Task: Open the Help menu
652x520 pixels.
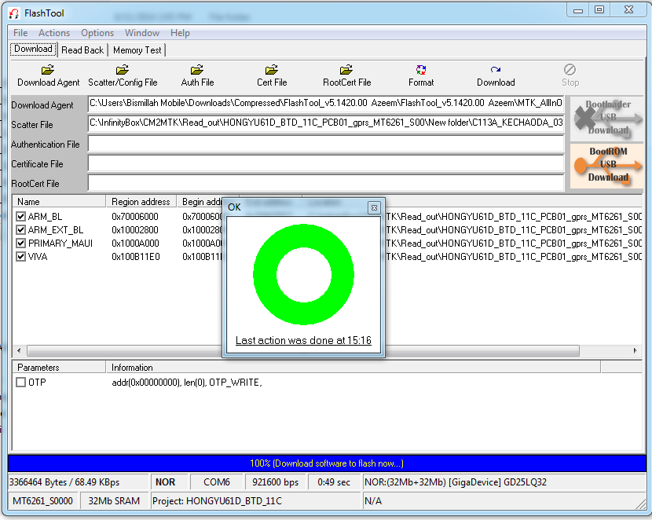Action: [x=180, y=33]
